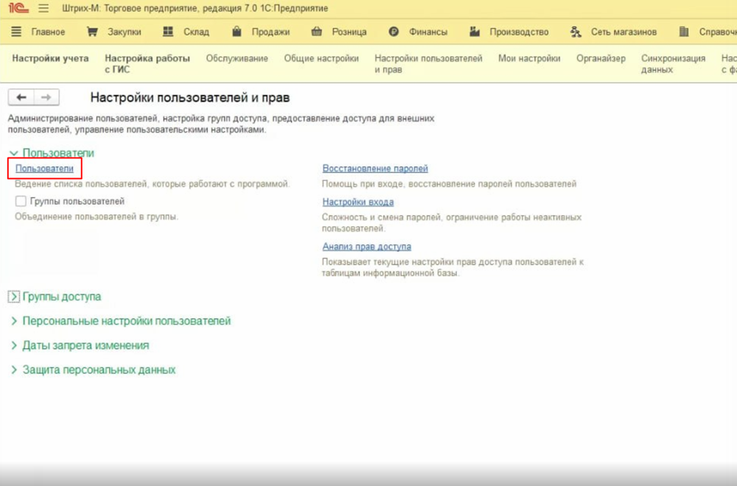
Task: Open the Розница basket icon
Action: pos(317,32)
